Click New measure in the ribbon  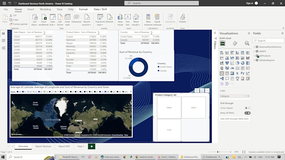coord(148,20)
